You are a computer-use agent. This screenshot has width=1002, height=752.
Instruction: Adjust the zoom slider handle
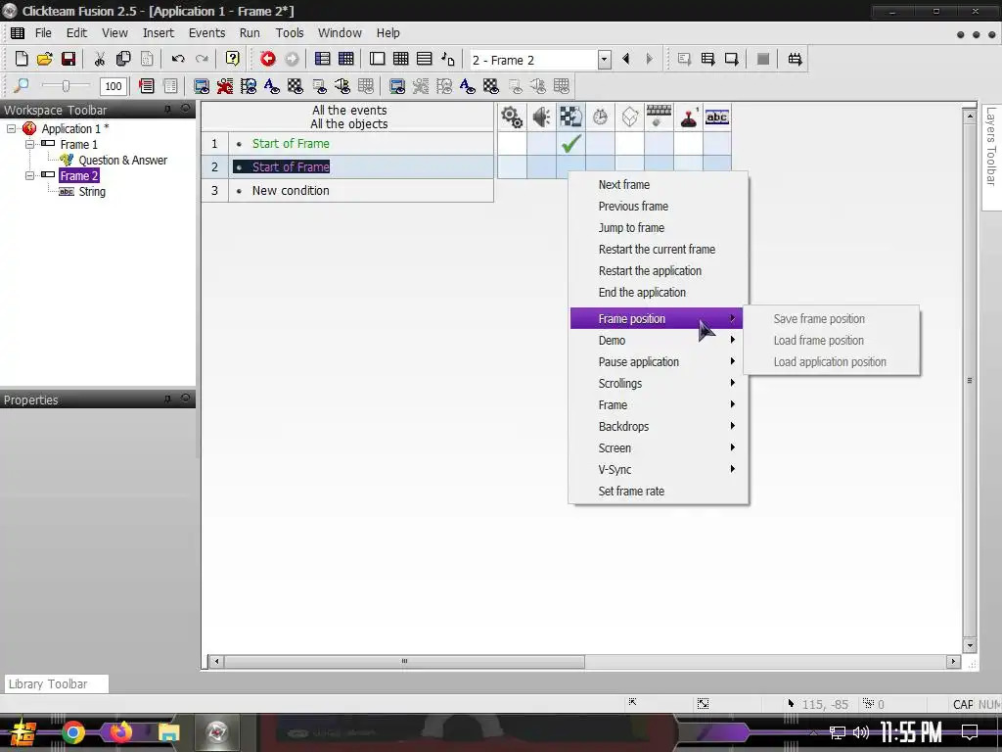coord(66,86)
